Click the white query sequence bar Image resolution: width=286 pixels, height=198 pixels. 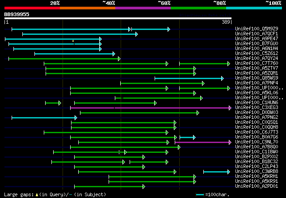[118, 18]
